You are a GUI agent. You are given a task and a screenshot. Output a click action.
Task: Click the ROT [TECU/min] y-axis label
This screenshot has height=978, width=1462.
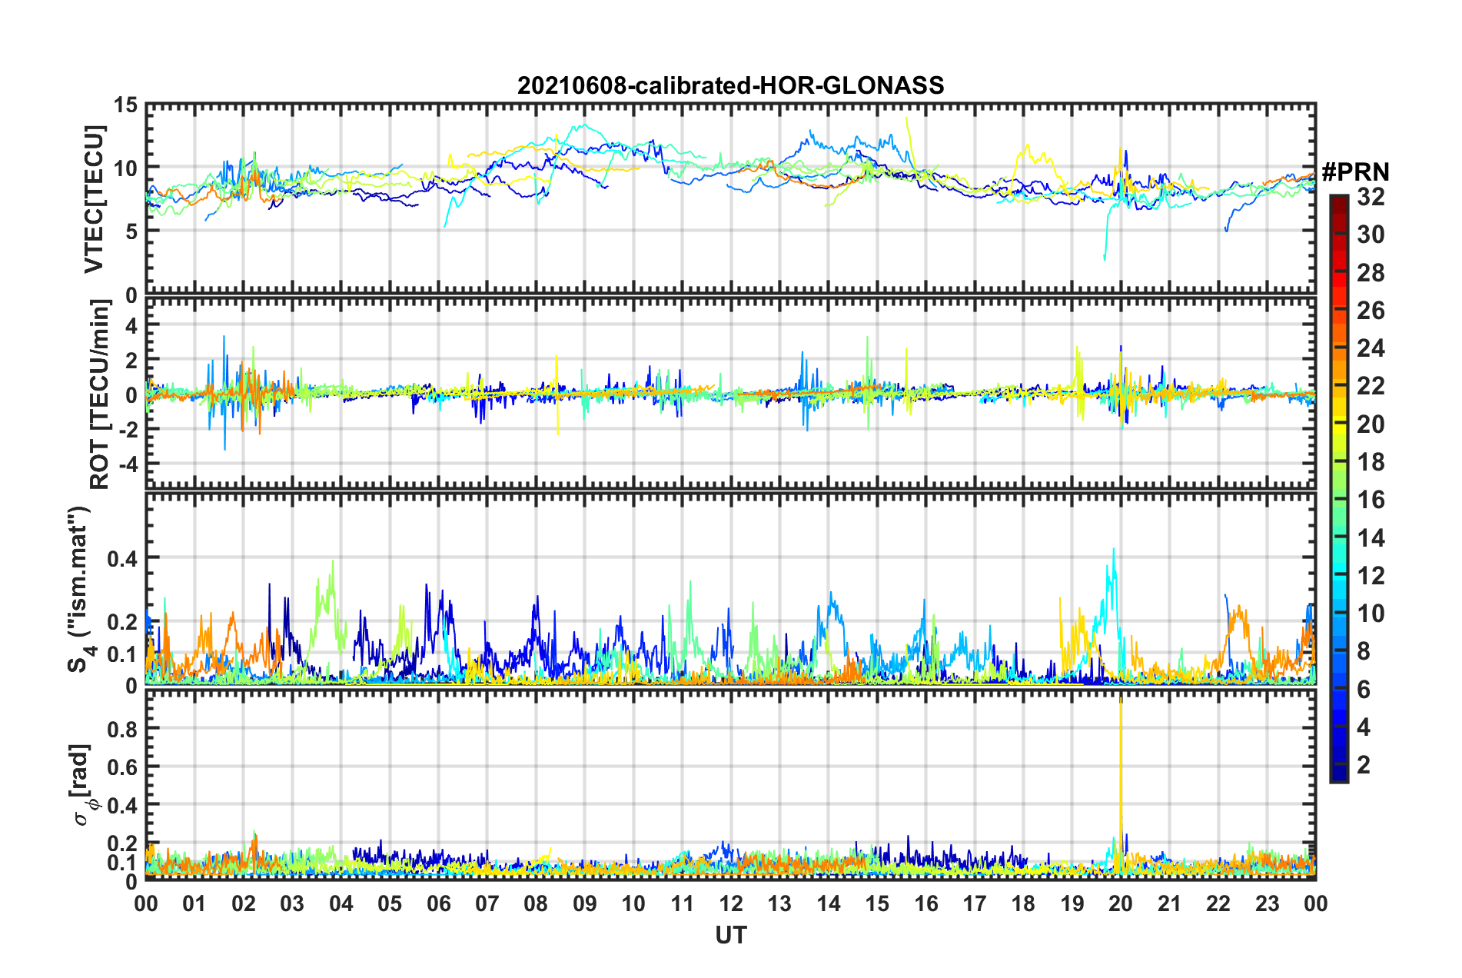click(x=99, y=394)
